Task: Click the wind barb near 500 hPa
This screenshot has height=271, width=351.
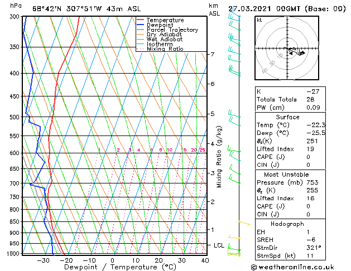Action: [x=234, y=114]
